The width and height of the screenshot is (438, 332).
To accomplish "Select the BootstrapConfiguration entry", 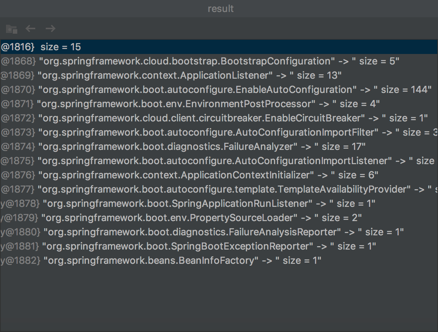I will pos(187,61).
